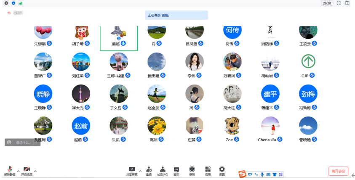Click the 邀请 invite icon
The height and width of the screenshot is (180, 355).
point(149,171)
